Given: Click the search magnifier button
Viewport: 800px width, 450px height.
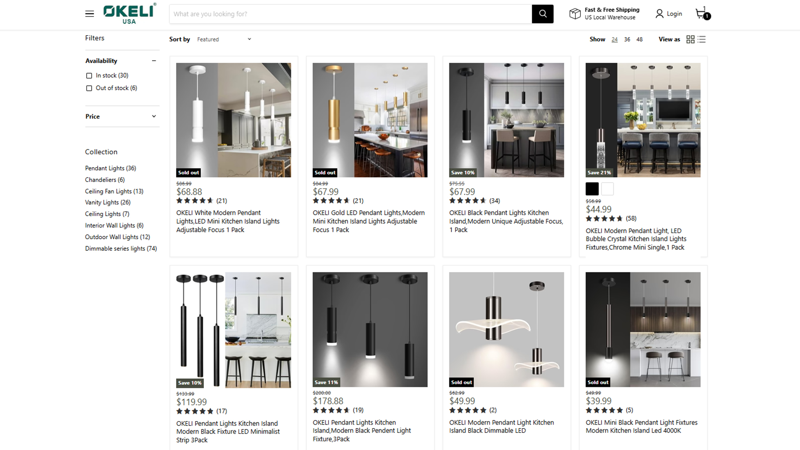Looking at the screenshot, I should (x=543, y=14).
